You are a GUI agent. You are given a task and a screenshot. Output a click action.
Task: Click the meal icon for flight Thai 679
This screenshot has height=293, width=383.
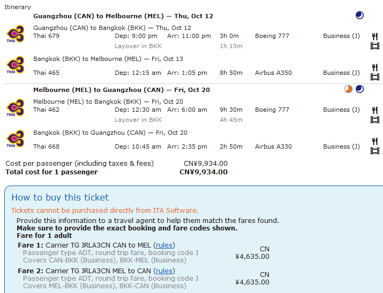(375, 36)
